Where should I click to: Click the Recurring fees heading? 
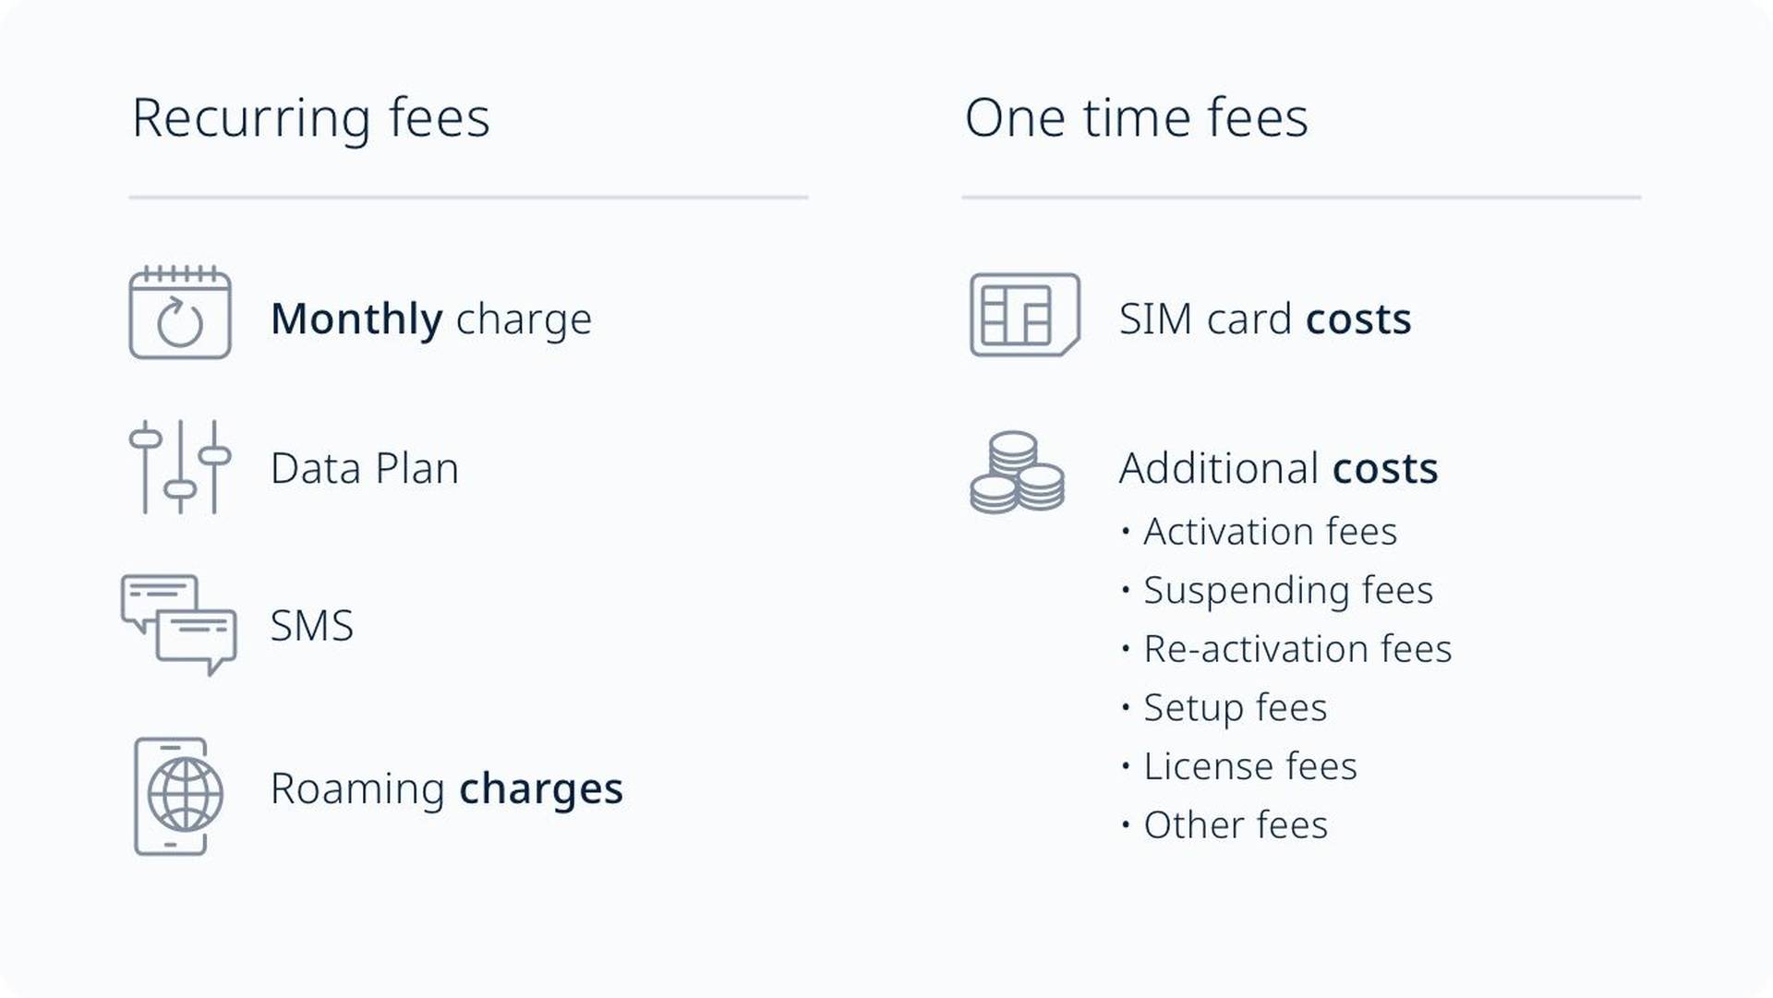(311, 118)
